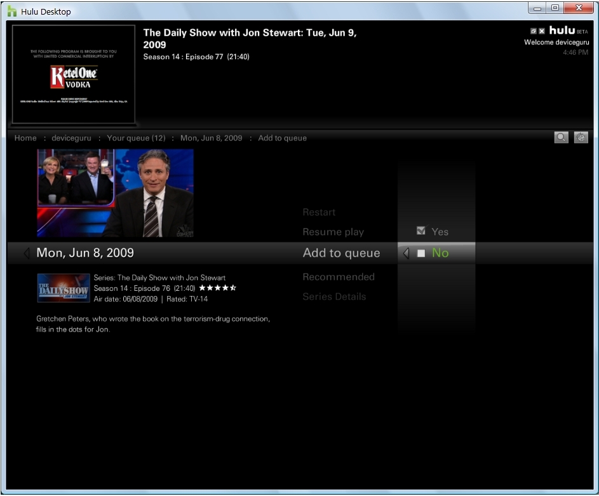
Task: Click the now-playing title The Daily Show with Jon Stewart
Action: (x=250, y=39)
